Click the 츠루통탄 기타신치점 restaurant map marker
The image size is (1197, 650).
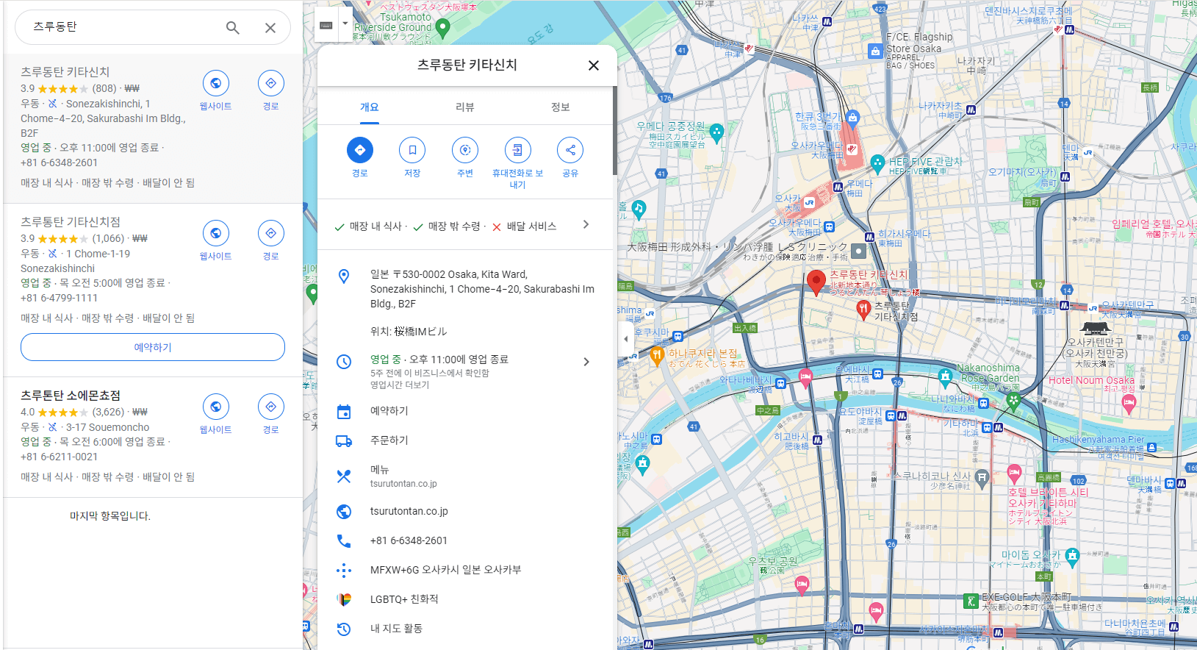pyautogui.click(x=863, y=310)
